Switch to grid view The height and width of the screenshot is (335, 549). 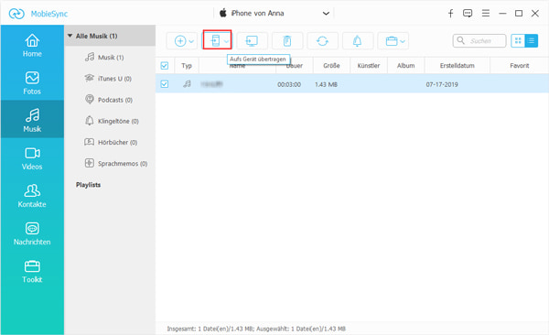coord(518,40)
